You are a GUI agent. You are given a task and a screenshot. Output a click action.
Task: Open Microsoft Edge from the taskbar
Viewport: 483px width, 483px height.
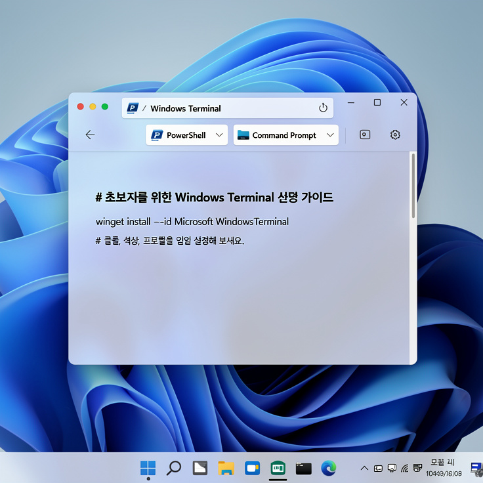tap(329, 468)
